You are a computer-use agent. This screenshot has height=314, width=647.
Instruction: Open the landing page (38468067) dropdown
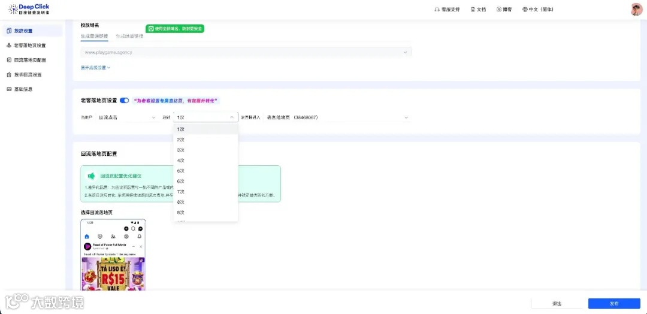point(337,117)
